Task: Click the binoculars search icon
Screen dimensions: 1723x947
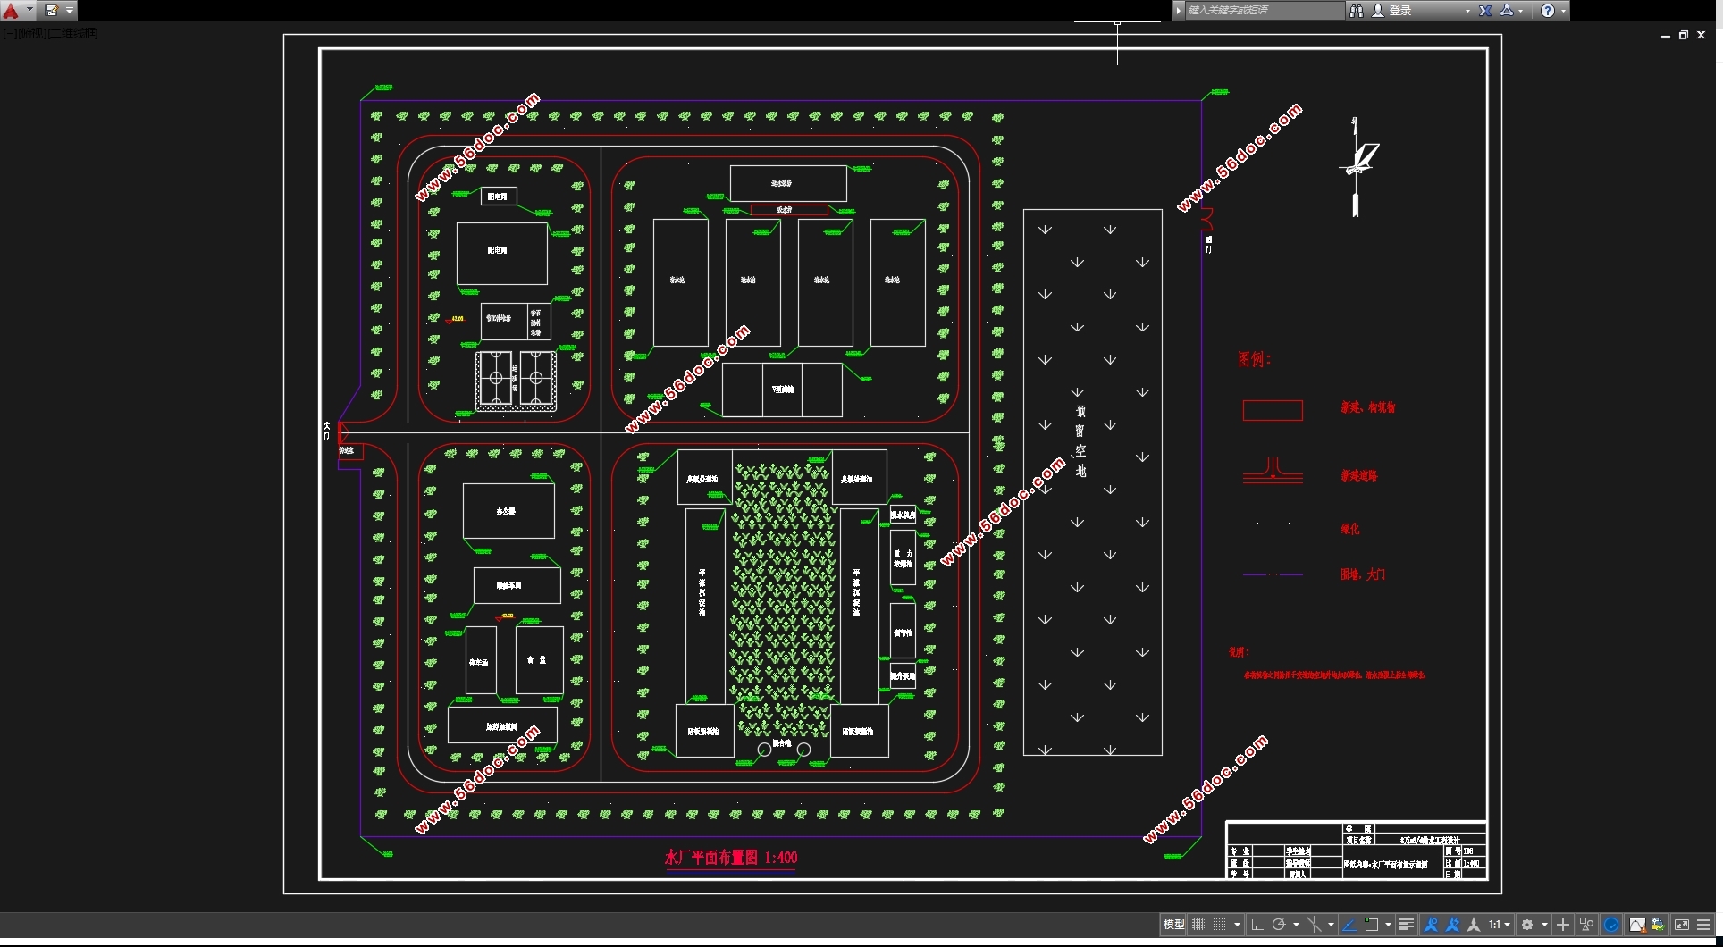Action: click(1356, 11)
